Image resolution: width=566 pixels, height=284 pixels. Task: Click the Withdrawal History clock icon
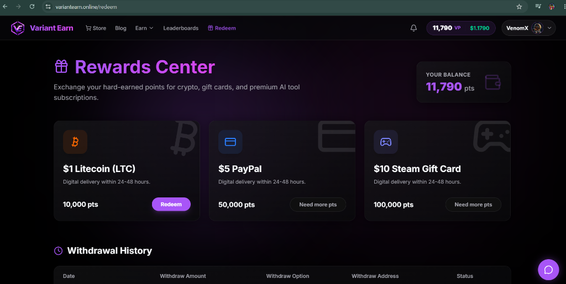58,250
